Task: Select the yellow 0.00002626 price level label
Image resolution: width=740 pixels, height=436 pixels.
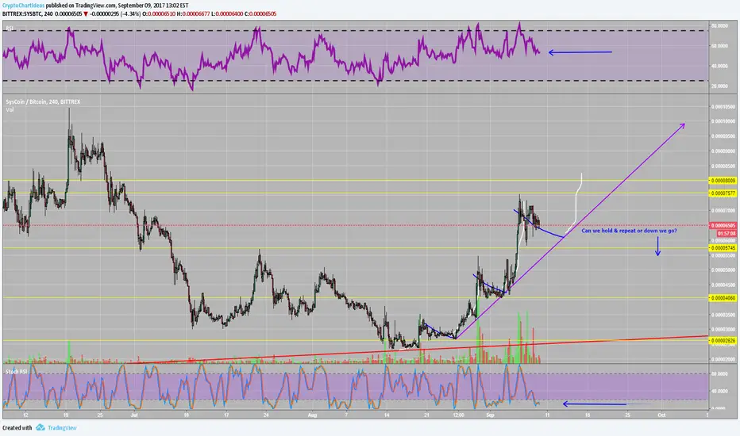Action: click(x=723, y=340)
